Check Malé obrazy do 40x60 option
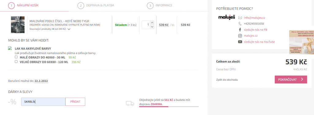This screenshot has width=314, height=115. coord(16,57)
